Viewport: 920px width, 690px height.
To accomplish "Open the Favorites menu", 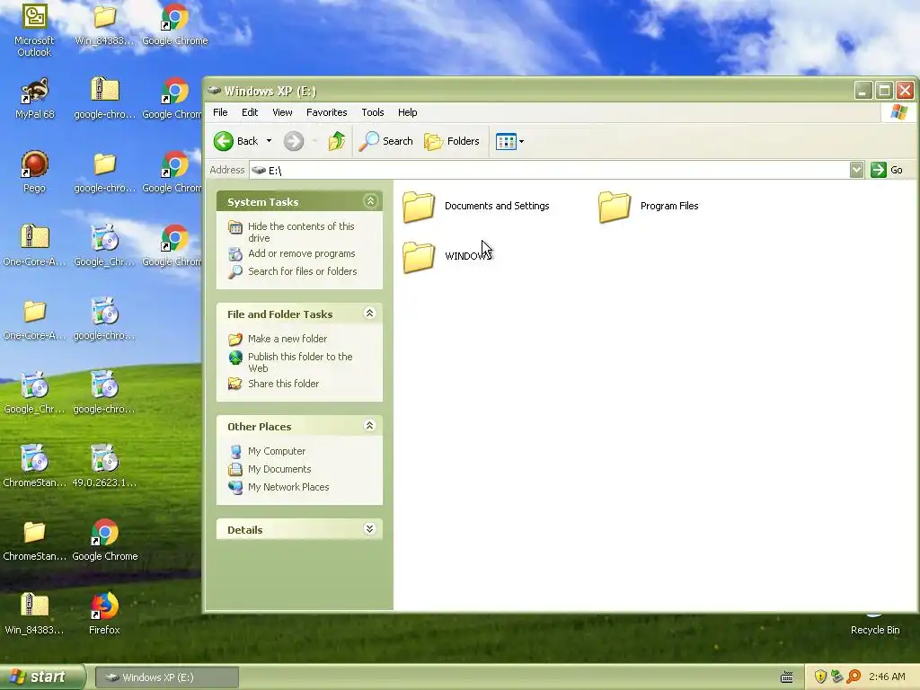I will click(x=327, y=112).
